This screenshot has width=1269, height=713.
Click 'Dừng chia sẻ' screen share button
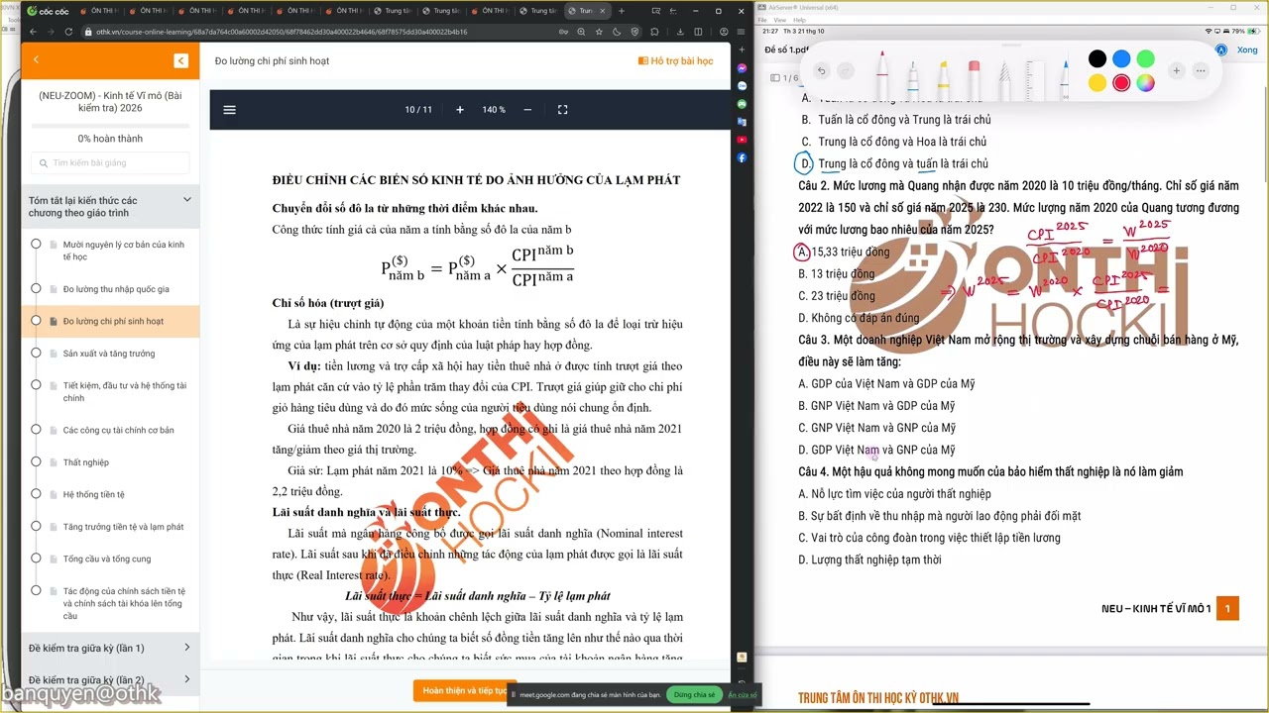tap(694, 695)
